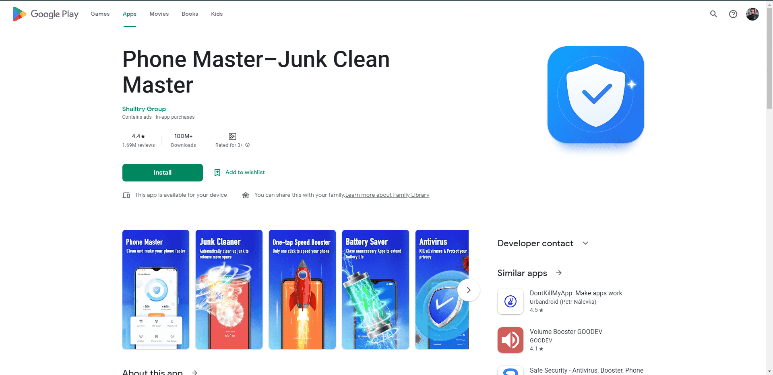This screenshot has width=773, height=375.
Task: Click the page vertical scrollbar
Action: point(769,58)
